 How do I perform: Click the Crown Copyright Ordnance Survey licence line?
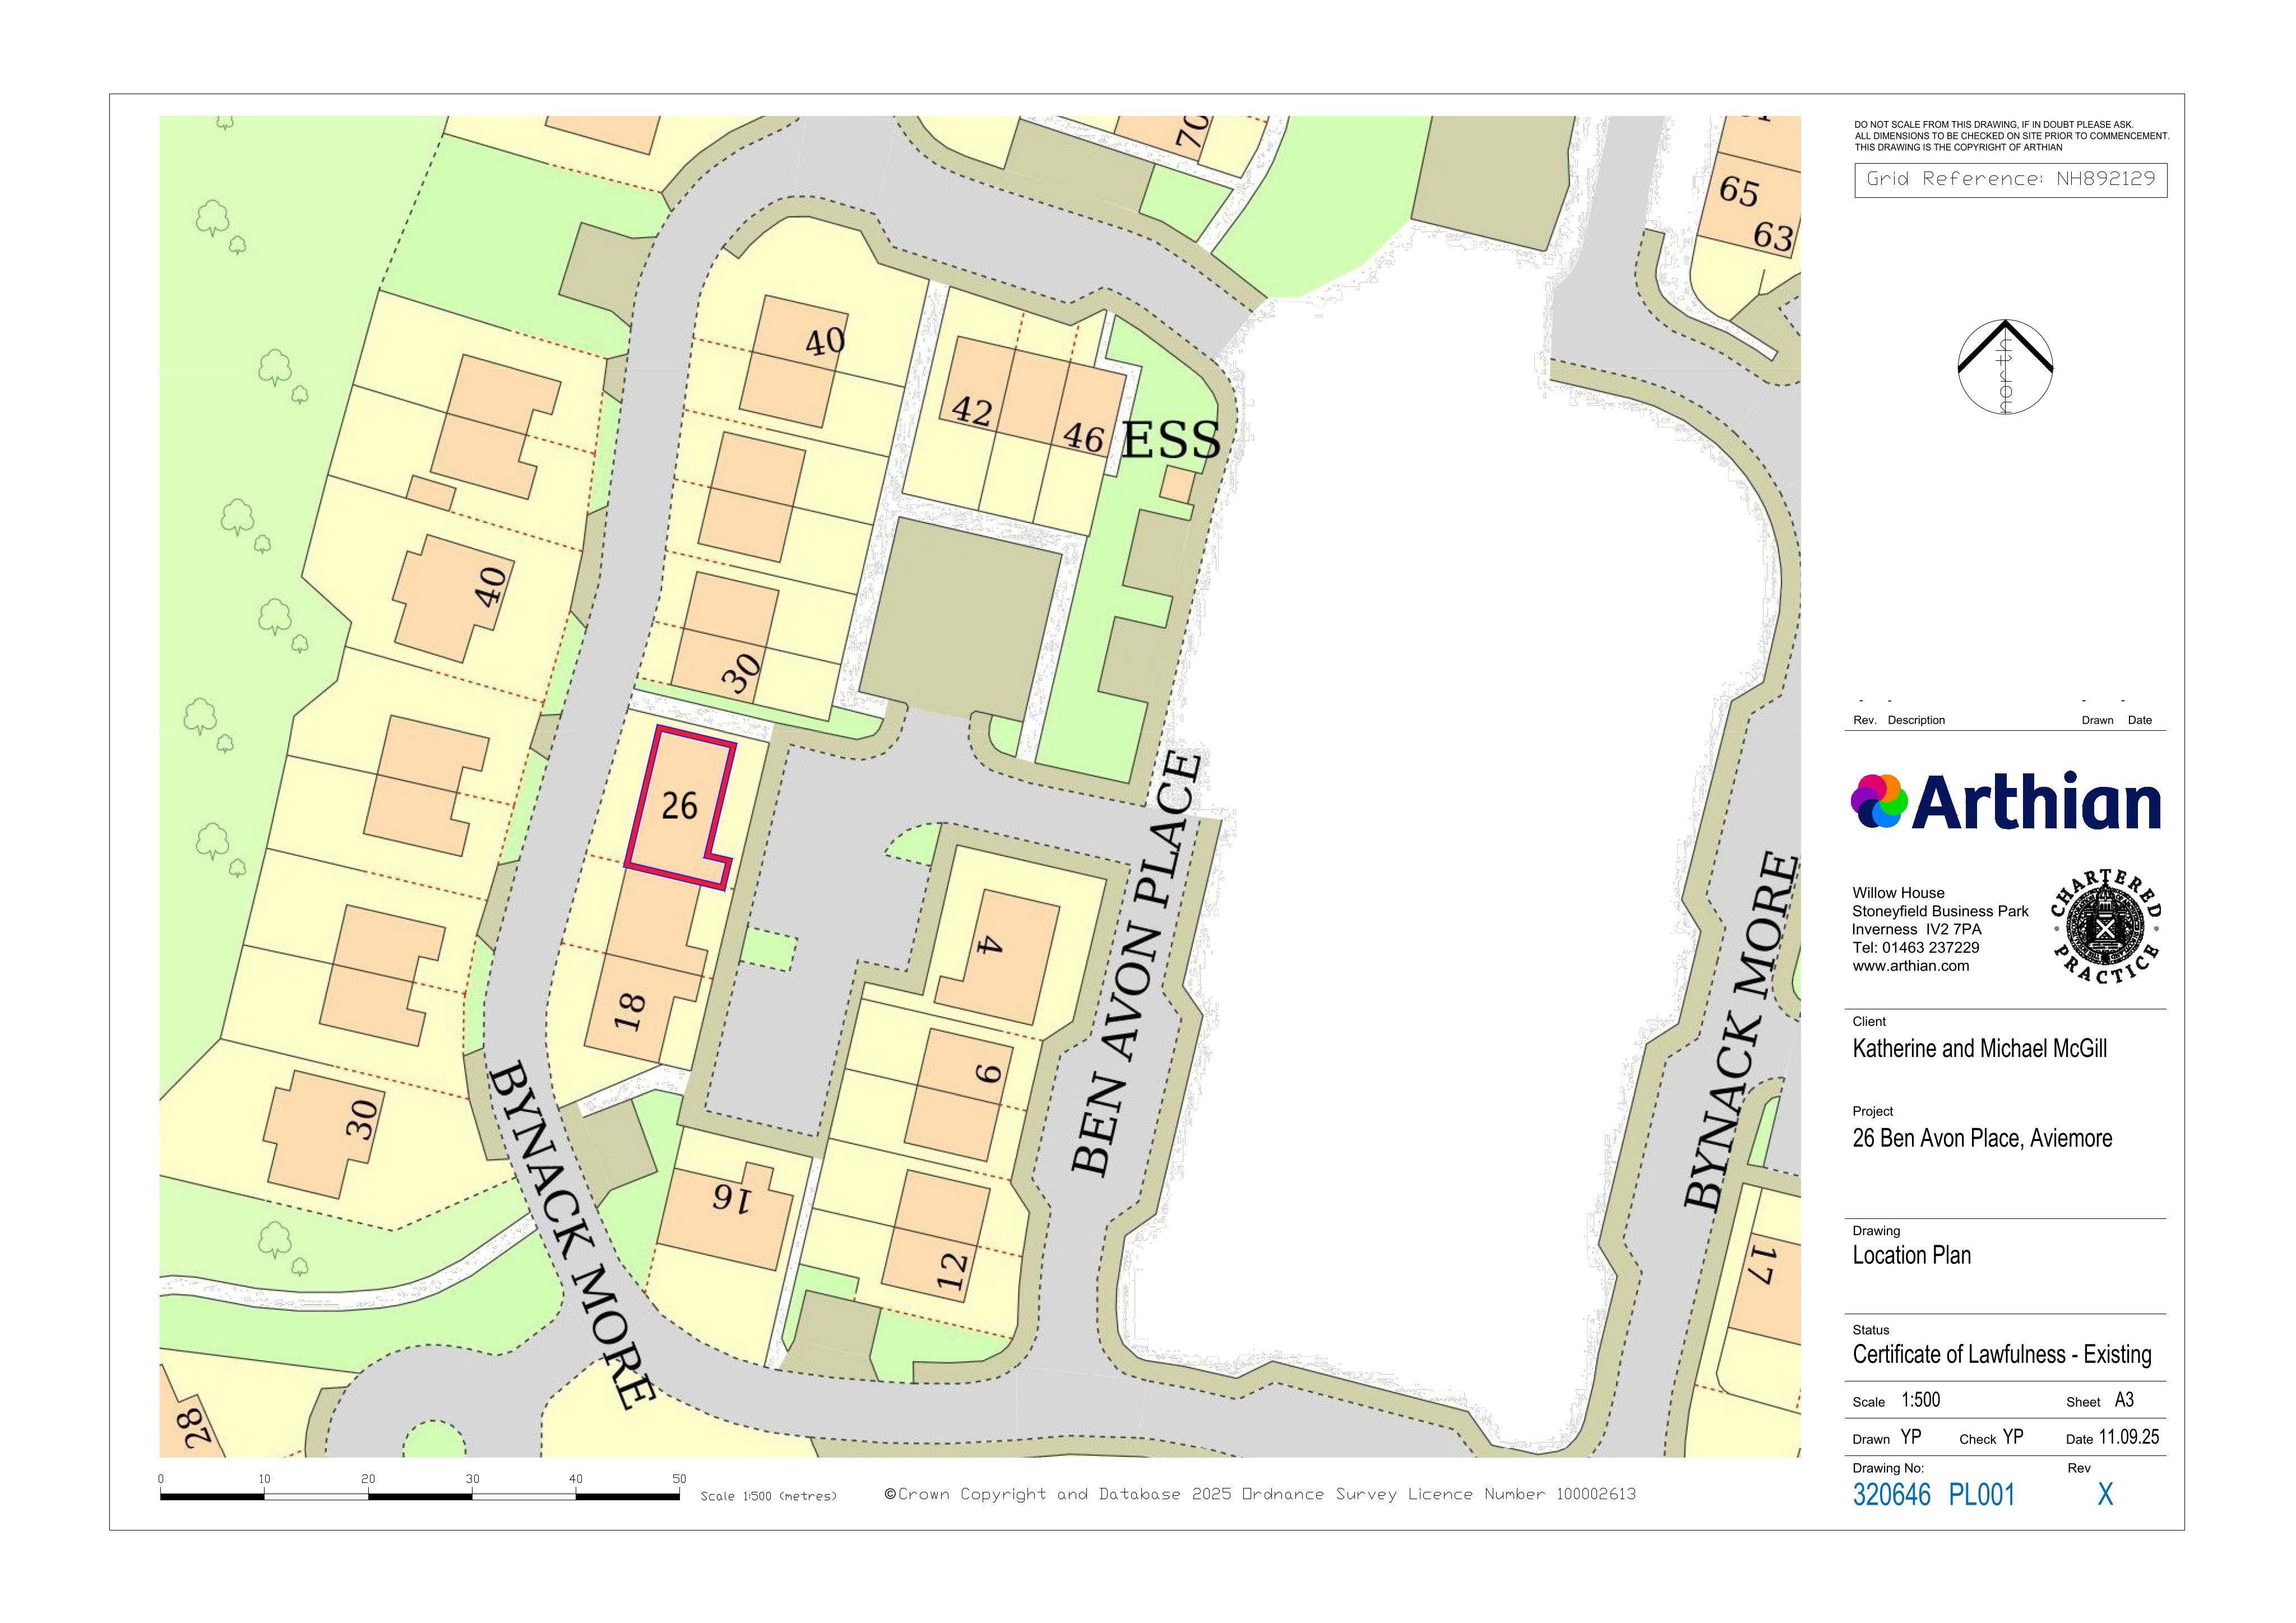(x=1260, y=1494)
